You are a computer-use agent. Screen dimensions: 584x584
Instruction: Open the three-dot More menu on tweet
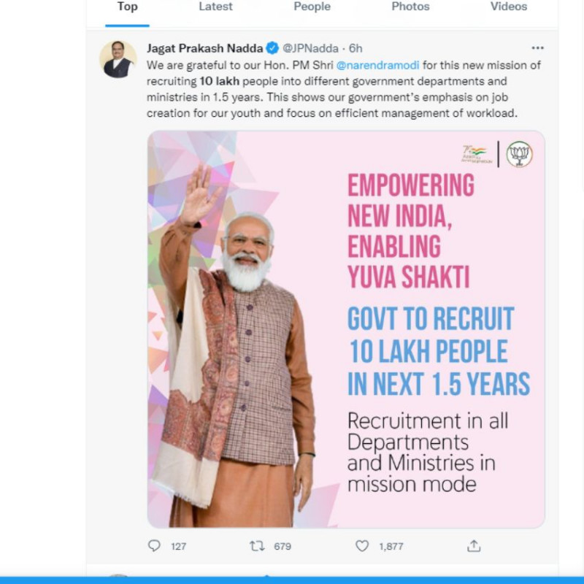click(x=537, y=48)
